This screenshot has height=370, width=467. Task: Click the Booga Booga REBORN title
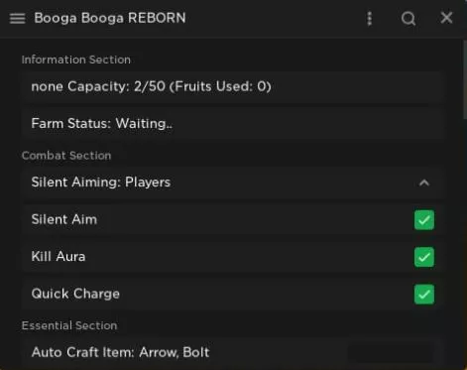tap(110, 18)
